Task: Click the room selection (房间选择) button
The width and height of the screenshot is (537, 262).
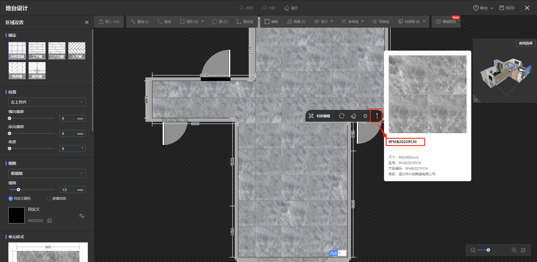Action: click(526, 43)
